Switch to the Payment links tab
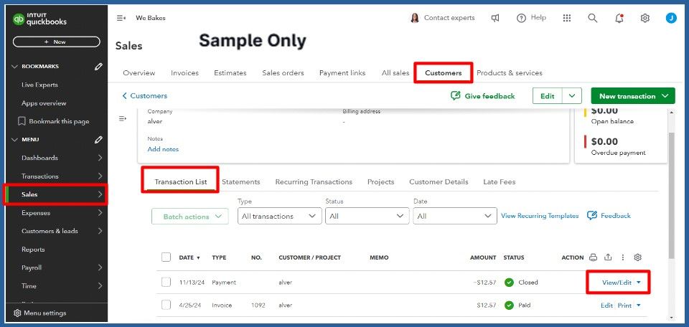 pos(342,73)
